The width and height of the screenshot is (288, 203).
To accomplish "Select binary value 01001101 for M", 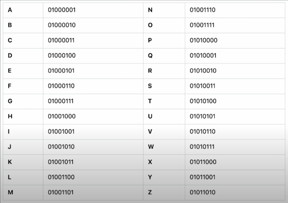I will point(61,192).
